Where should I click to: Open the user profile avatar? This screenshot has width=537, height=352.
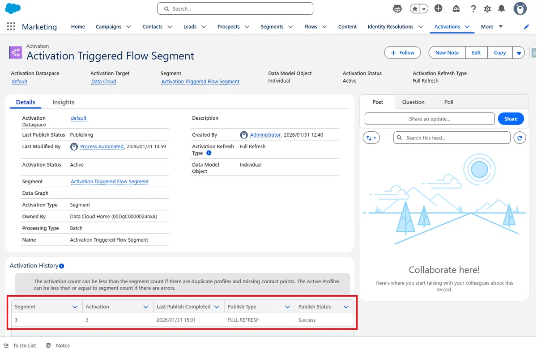tap(520, 8)
